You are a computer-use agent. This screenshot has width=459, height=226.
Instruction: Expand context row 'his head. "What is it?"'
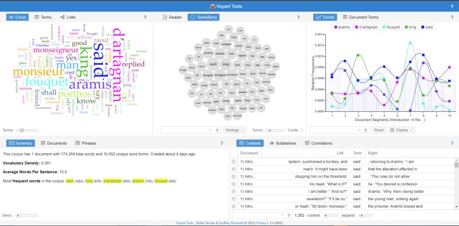[x=234, y=184]
